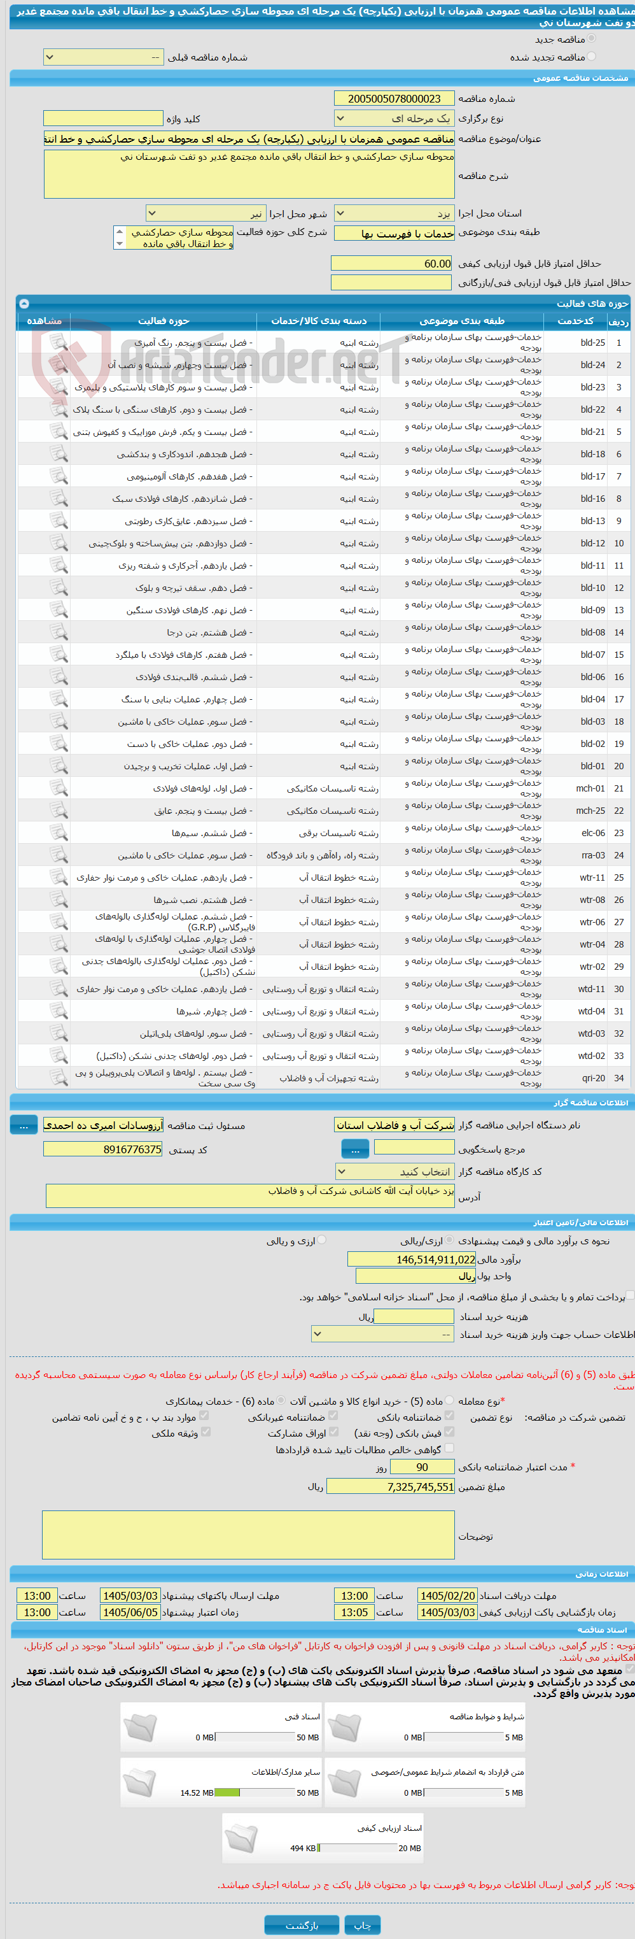Open view icon for row rra-03

(59, 855)
